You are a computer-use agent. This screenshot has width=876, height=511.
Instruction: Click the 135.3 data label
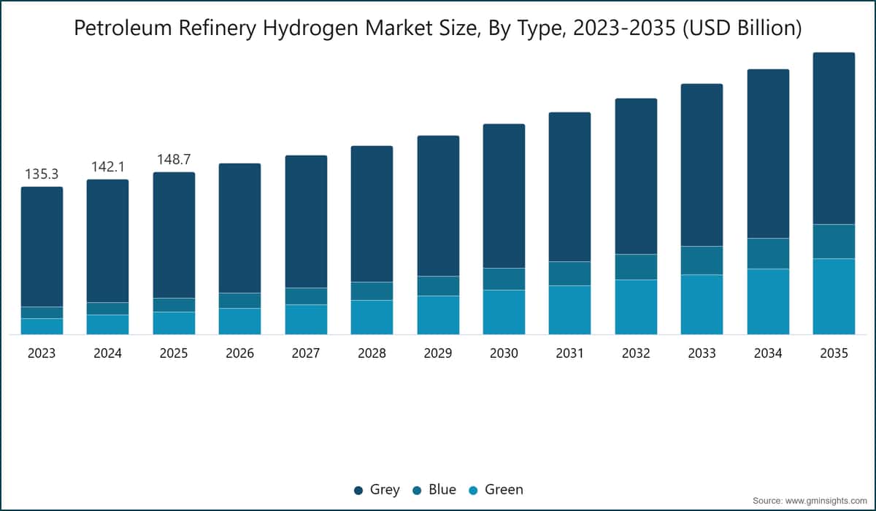pos(42,174)
